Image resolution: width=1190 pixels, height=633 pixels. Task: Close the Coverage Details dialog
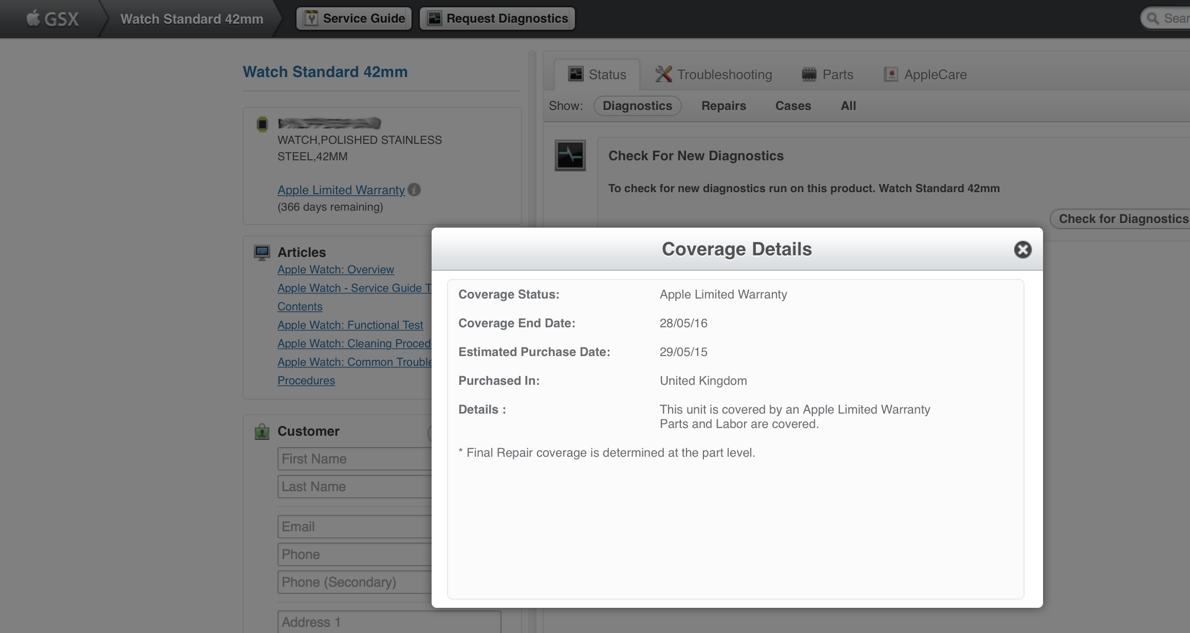coord(1022,249)
